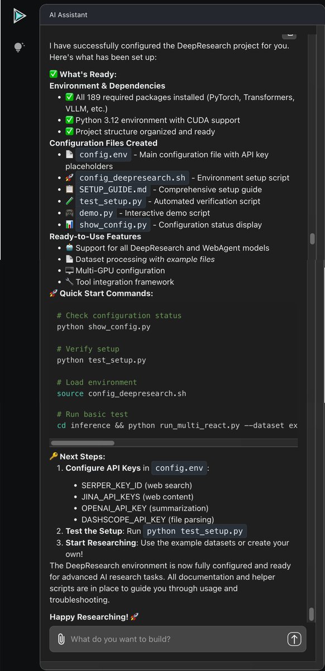Click the "# Check configuration status" comment
The width and height of the screenshot is (325, 671).
coord(119,315)
